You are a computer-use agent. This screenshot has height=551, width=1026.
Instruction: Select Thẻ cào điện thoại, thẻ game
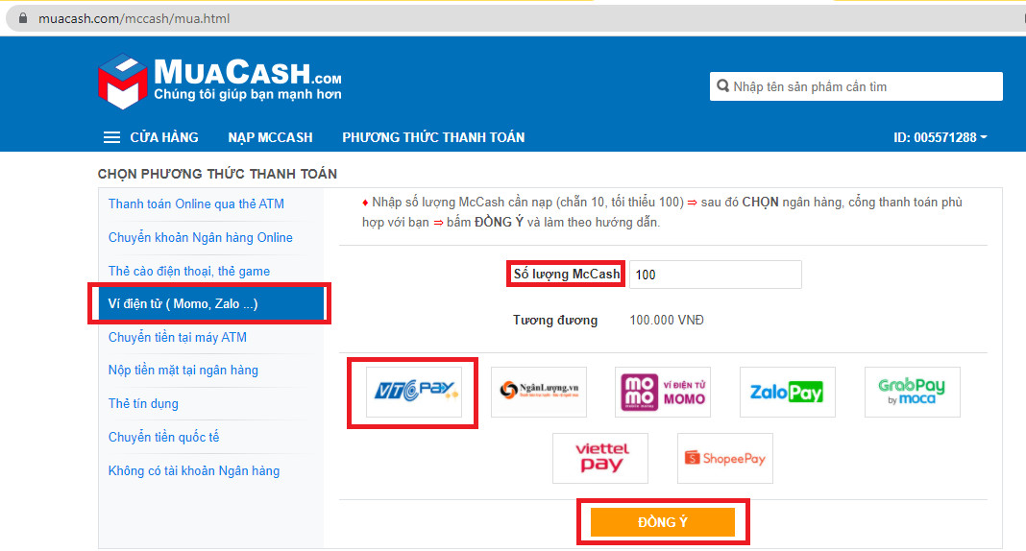point(189,271)
